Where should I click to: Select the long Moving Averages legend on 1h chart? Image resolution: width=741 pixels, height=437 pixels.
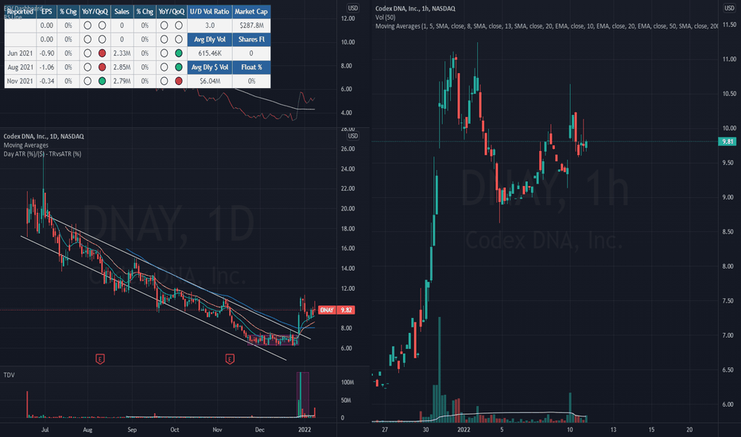click(x=546, y=26)
